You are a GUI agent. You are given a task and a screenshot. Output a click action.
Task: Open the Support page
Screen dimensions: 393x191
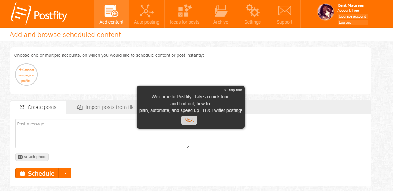(x=284, y=14)
